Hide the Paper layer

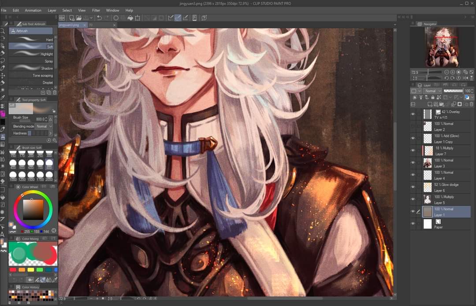coord(413,224)
